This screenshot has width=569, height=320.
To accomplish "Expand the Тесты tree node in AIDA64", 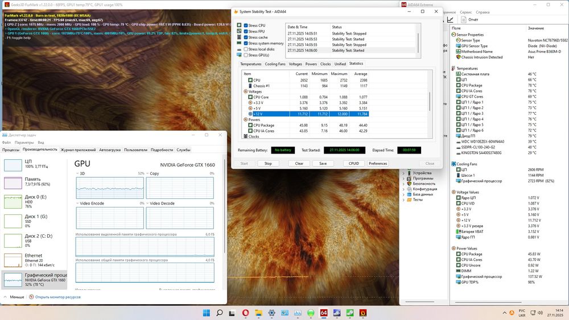I will pos(403,200).
